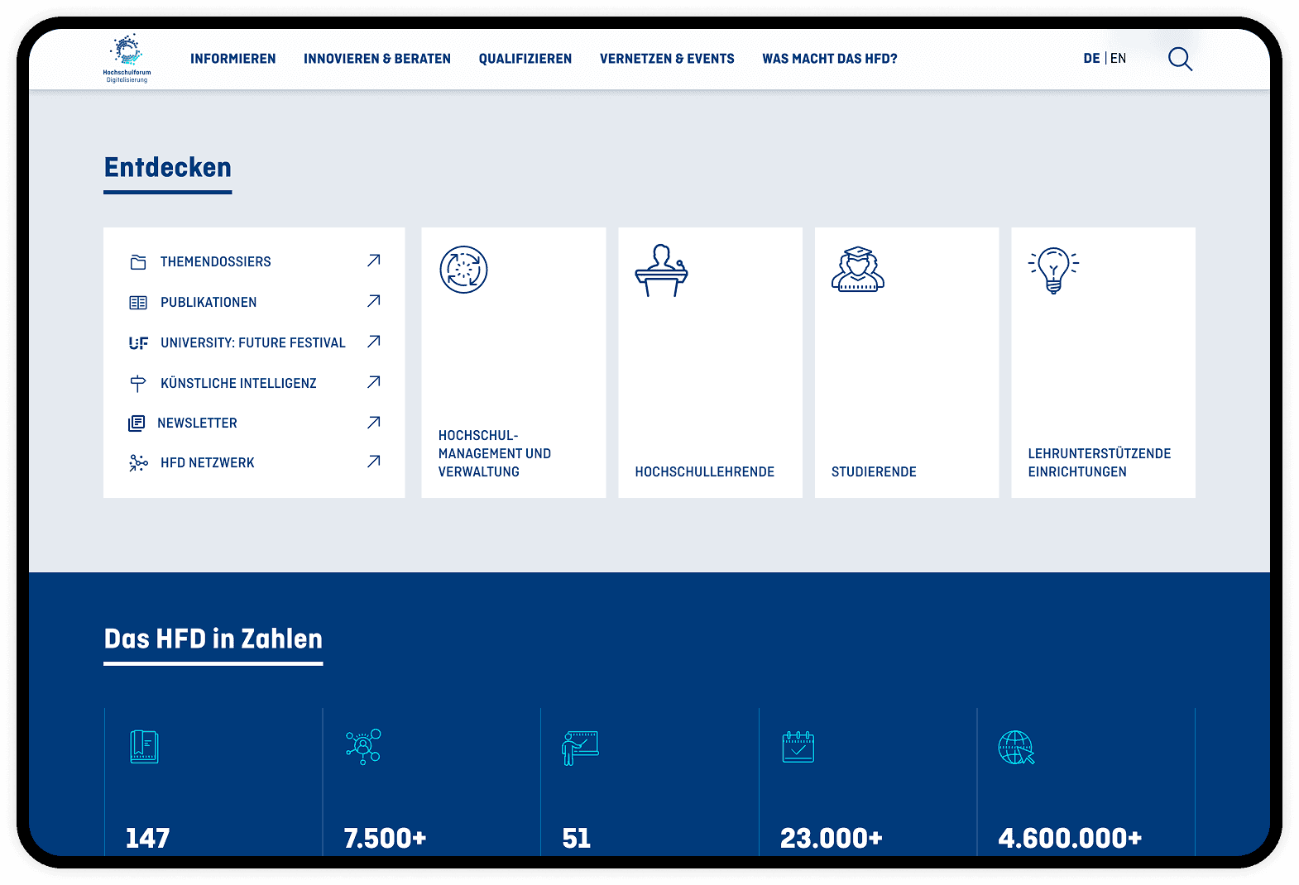This screenshot has height=885, width=1299.
Task: Open the Innovieren & Beraten menu
Action: [377, 59]
